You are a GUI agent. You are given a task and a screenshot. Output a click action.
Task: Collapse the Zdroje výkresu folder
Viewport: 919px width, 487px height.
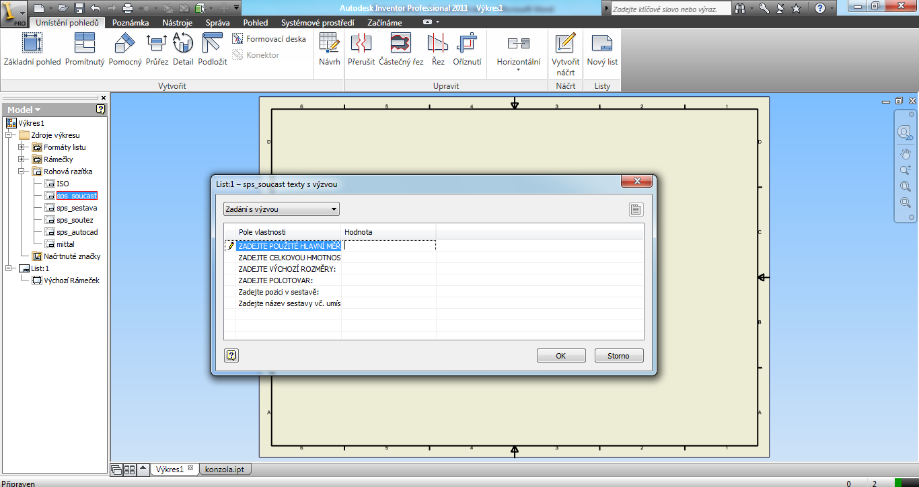coord(9,135)
